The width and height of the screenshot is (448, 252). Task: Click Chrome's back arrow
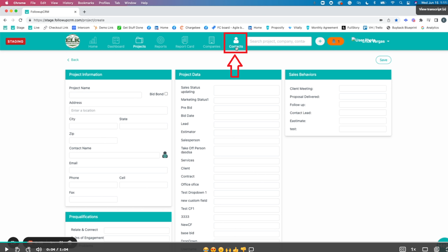click(x=5, y=20)
